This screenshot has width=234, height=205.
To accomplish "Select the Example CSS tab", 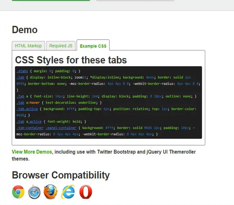I will tap(93, 45).
